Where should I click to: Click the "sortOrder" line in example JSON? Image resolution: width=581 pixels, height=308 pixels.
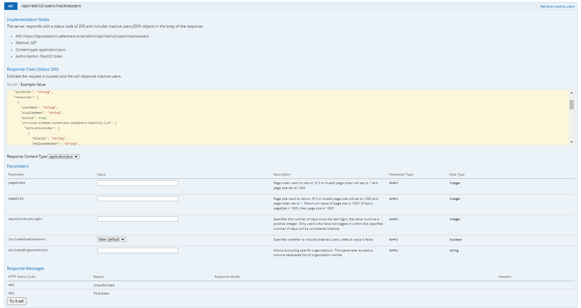click(33, 92)
